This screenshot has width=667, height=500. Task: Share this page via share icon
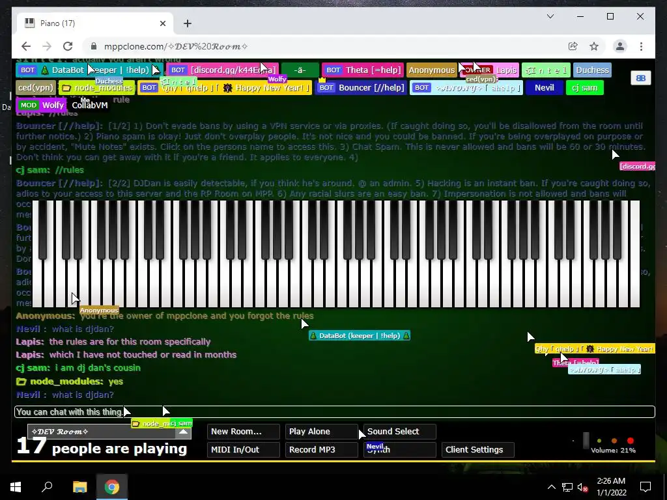573,46
